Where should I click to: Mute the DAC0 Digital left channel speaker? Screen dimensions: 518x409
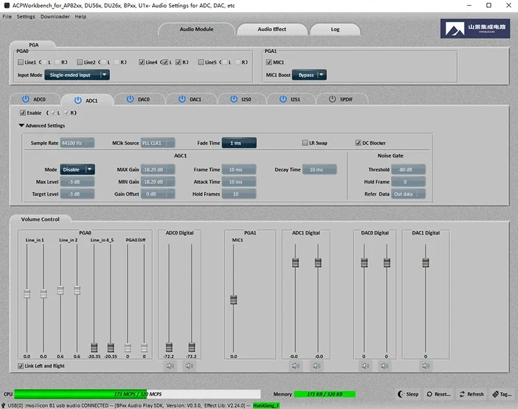coord(365,366)
